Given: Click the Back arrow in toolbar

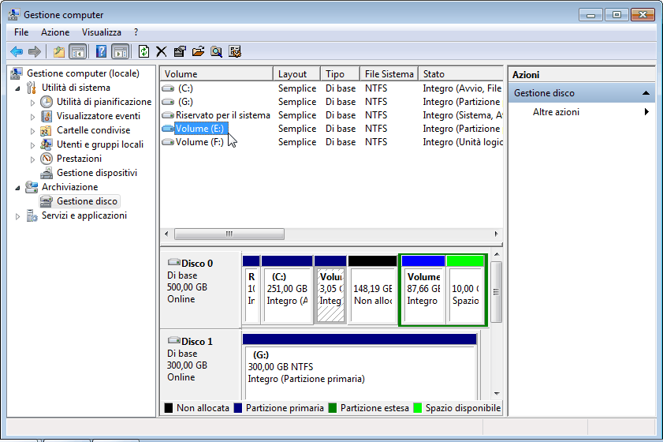Looking at the screenshot, I should click(16, 51).
